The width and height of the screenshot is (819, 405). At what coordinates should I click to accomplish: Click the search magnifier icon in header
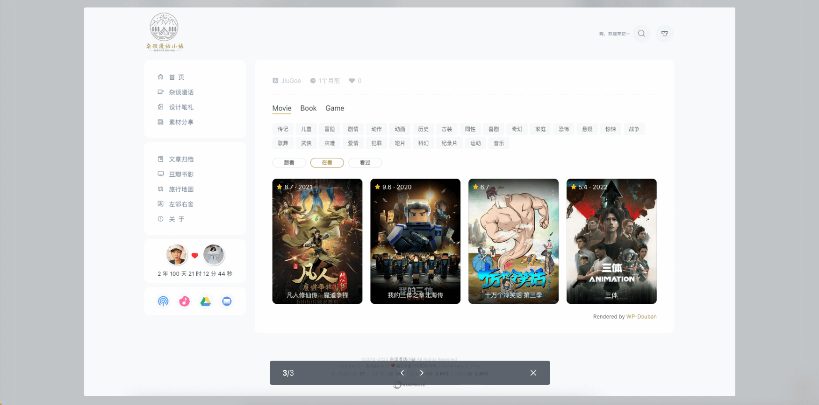641,34
